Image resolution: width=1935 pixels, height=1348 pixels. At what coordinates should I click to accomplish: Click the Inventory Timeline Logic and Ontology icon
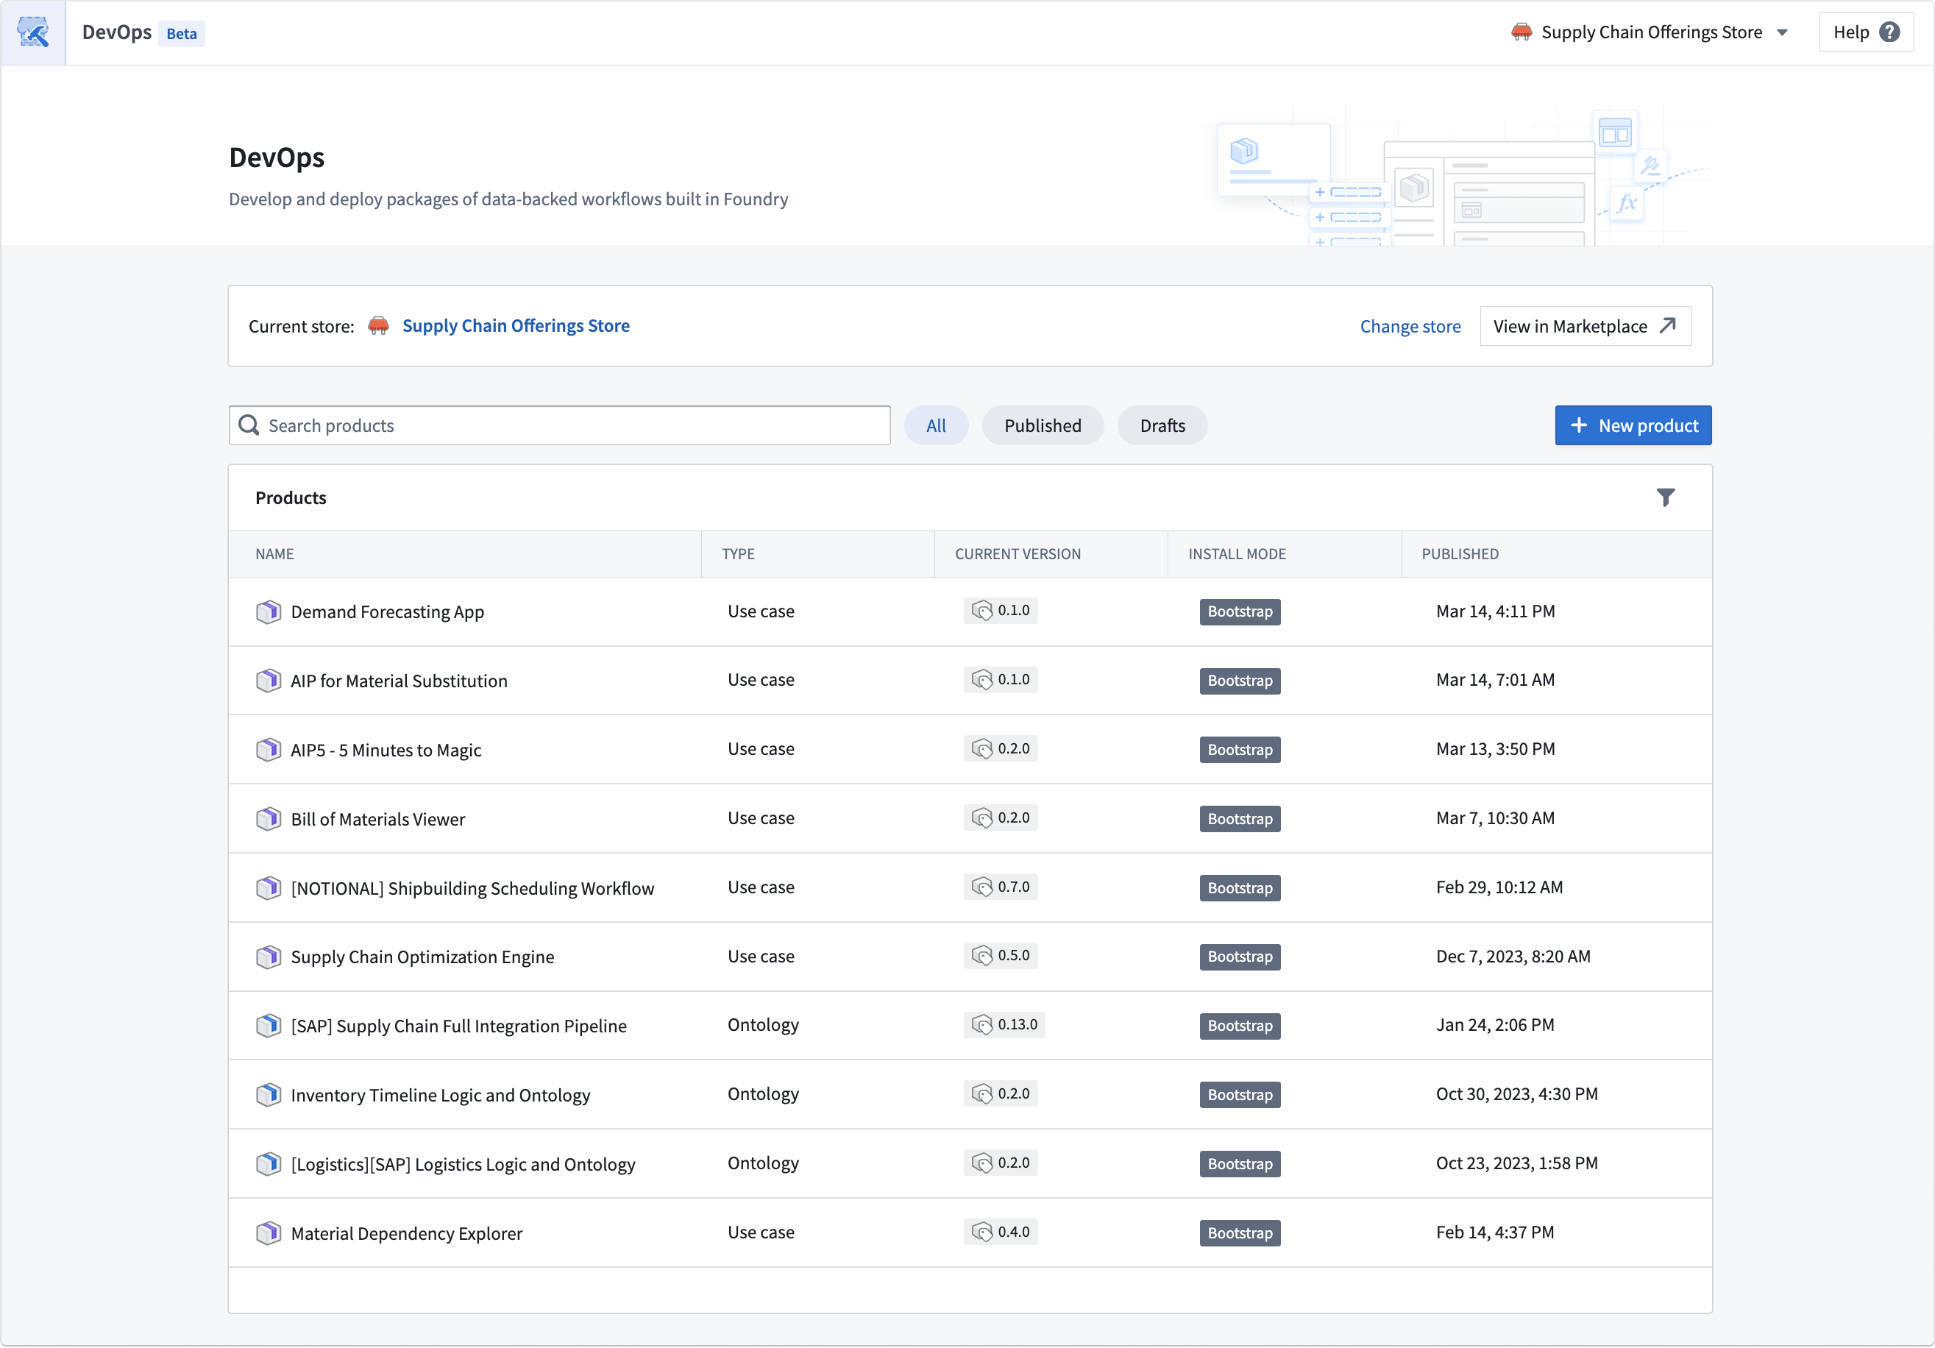(x=268, y=1095)
